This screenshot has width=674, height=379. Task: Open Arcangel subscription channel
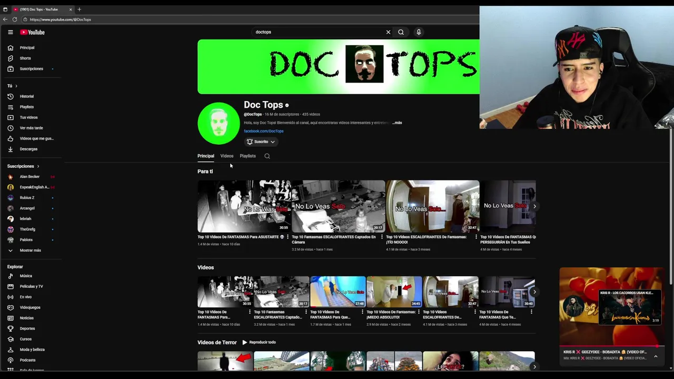[27, 208]
